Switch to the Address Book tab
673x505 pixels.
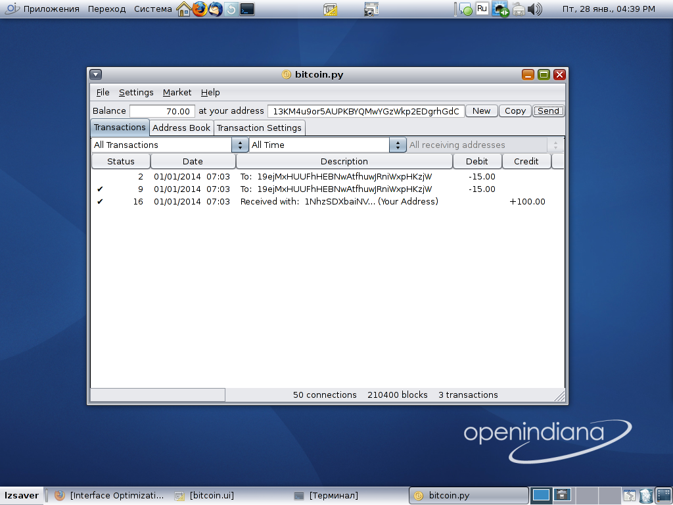181,128
